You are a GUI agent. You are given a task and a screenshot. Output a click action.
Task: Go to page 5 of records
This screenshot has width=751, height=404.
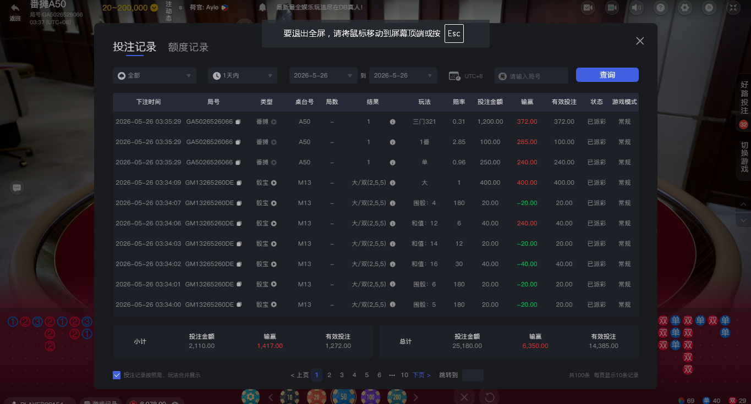coord(367,375)
